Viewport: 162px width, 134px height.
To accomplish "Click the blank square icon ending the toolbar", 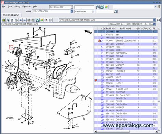I will (50, 20).
